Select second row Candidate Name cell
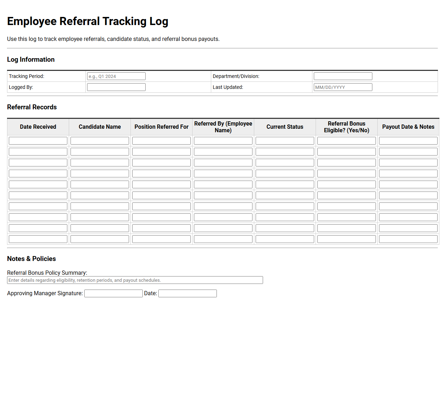Screen dimensions: 445x395 (100, 152)
